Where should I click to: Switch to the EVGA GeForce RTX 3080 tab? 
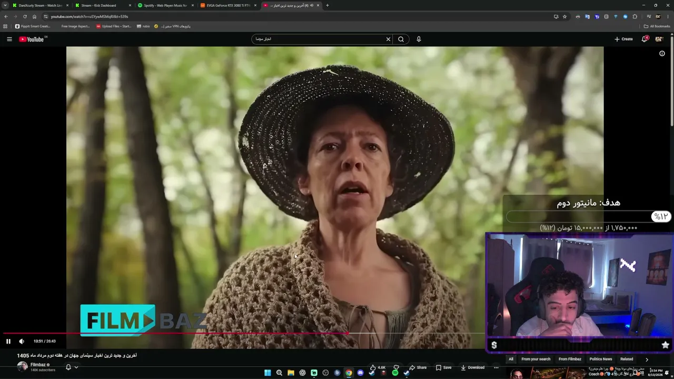(229, 5)
